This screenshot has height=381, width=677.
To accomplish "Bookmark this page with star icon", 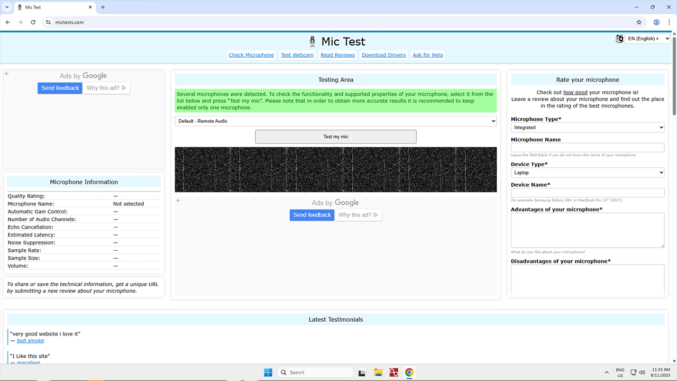I will click(x=639, y=22).
